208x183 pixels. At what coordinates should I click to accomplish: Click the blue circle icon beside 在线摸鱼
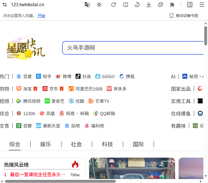point(200,113)
